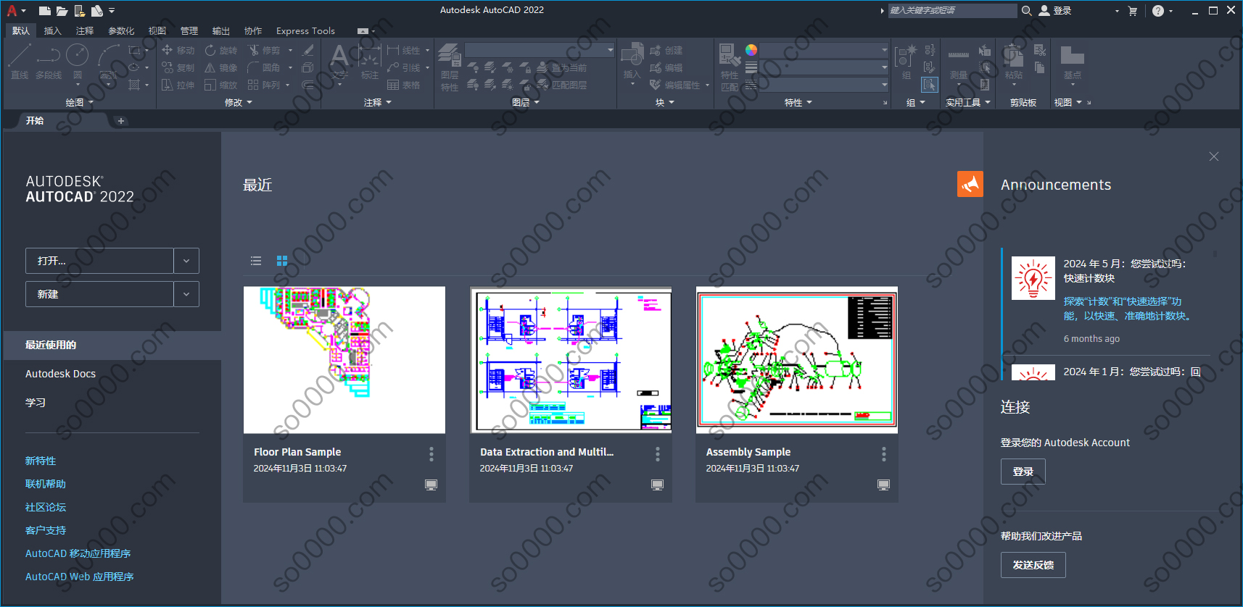The height and width of the screenshot is (607, 1243).
Task: Click the Open folder icon in quick access toolbar
Action: click(x=62, y=11)
